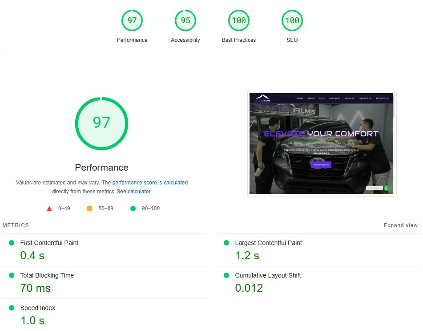Image resolution: width=423 pixels, height=331 pixels.
Task: Click the website screenshot thumbnail
Action: [322, 143]
